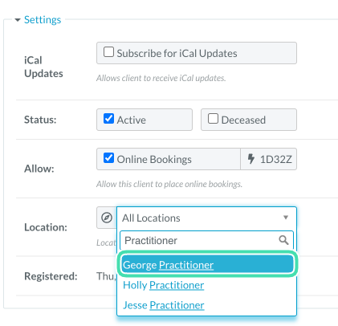Click the All Locations combo box
Viewport: 338px width, 326px height.
tap(206, 218)
